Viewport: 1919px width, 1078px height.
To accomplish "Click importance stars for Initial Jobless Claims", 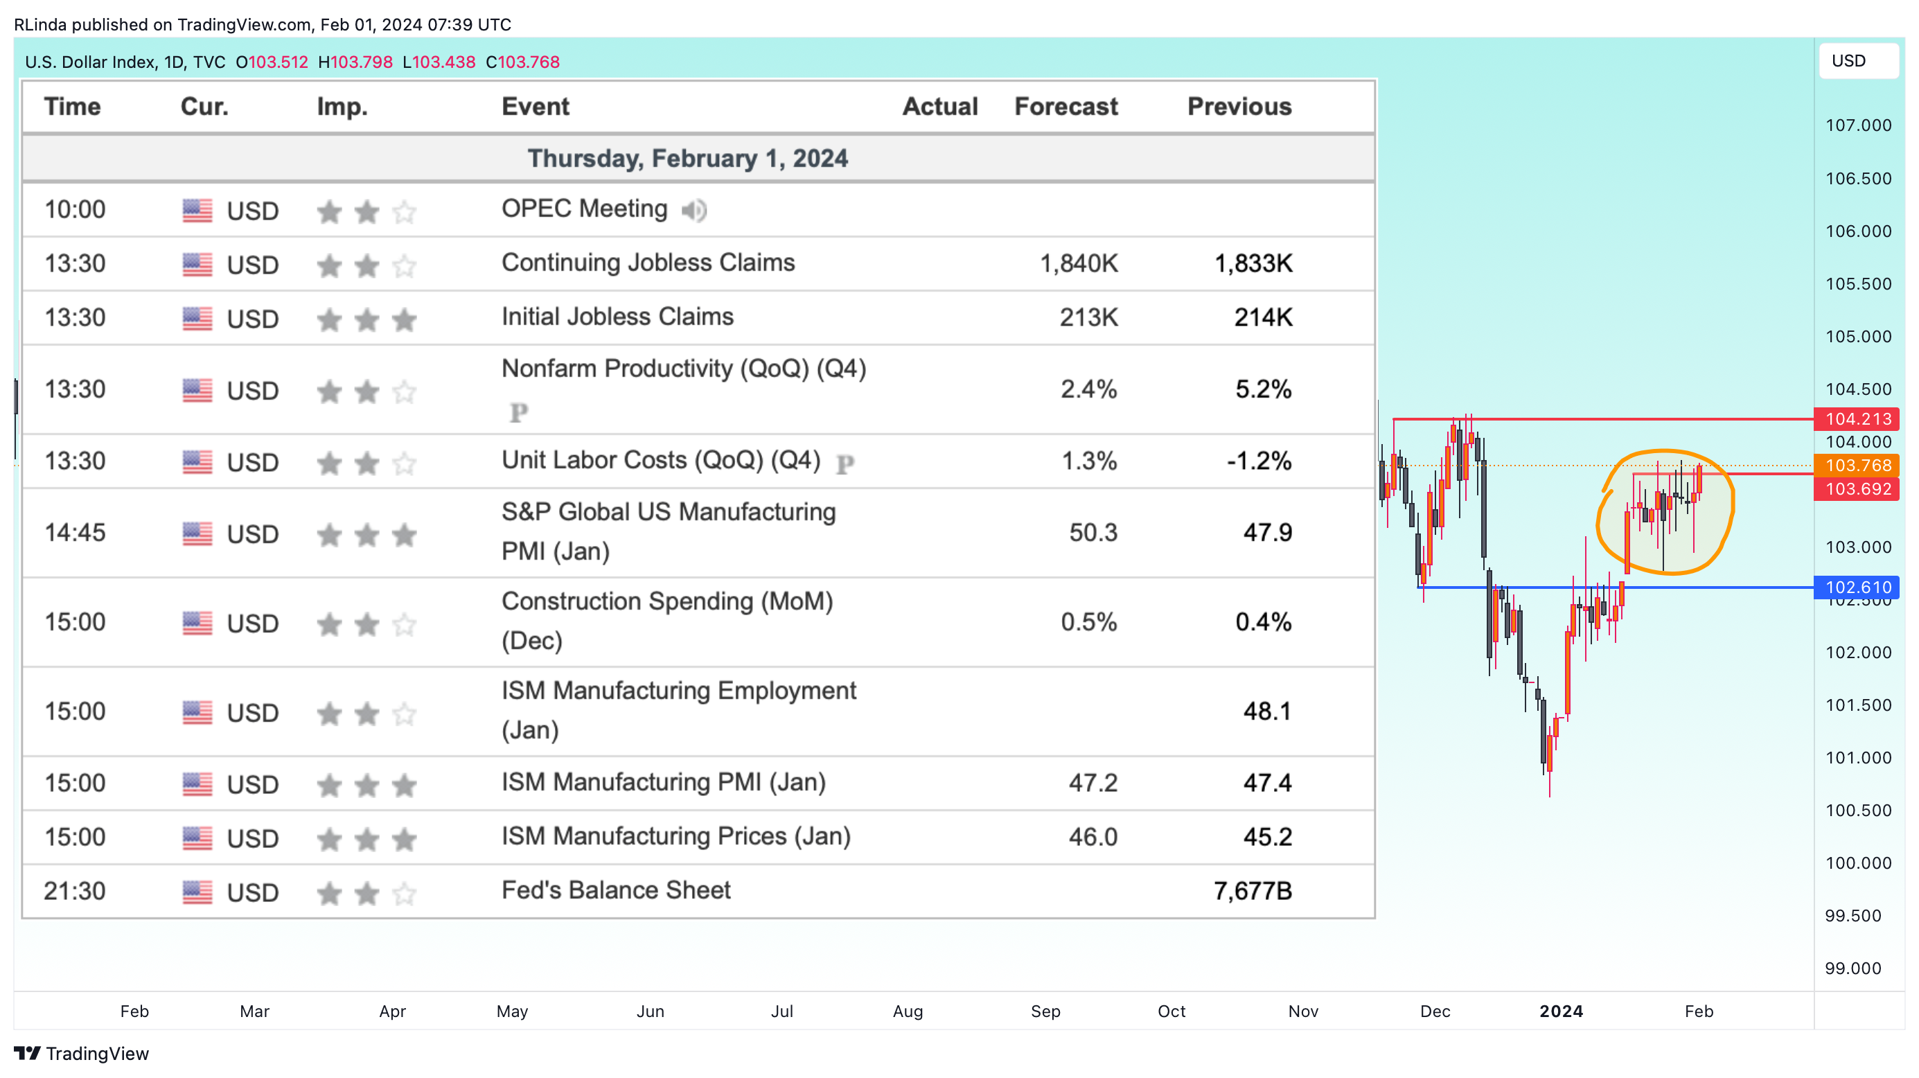I will click(x=366, y=320).
